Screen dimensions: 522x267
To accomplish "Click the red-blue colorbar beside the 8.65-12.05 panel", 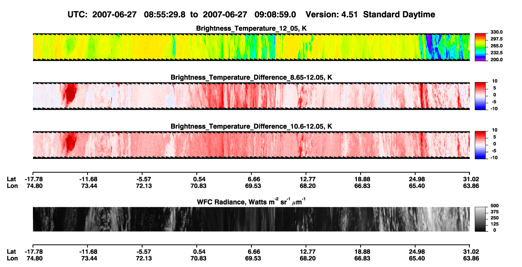I will point(481,96).
